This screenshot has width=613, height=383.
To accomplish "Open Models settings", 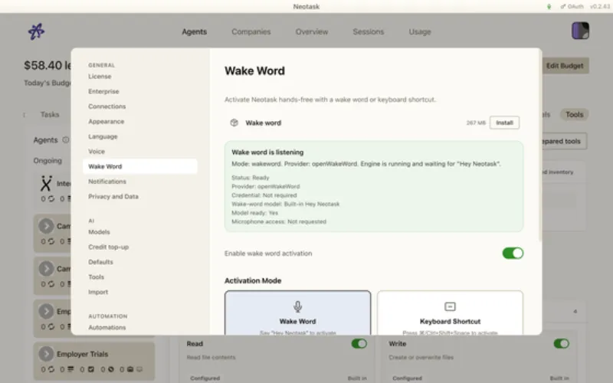I will (x=100, y=232).
